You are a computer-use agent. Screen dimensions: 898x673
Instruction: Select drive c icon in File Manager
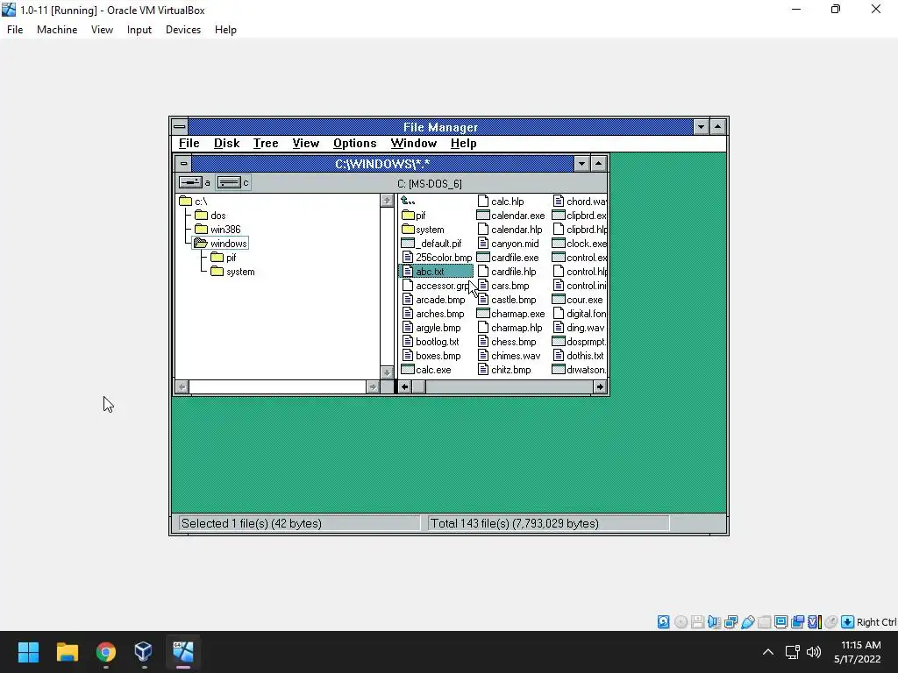[233, 182]
